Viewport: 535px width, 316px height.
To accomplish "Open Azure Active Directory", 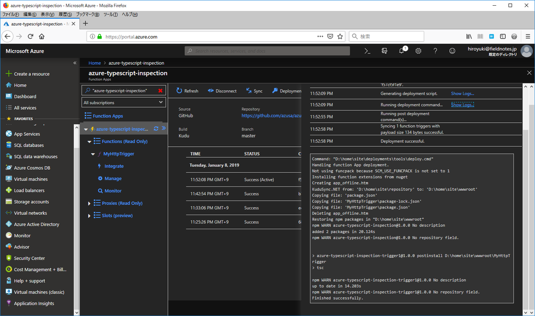I will click(x=32, y=224).
